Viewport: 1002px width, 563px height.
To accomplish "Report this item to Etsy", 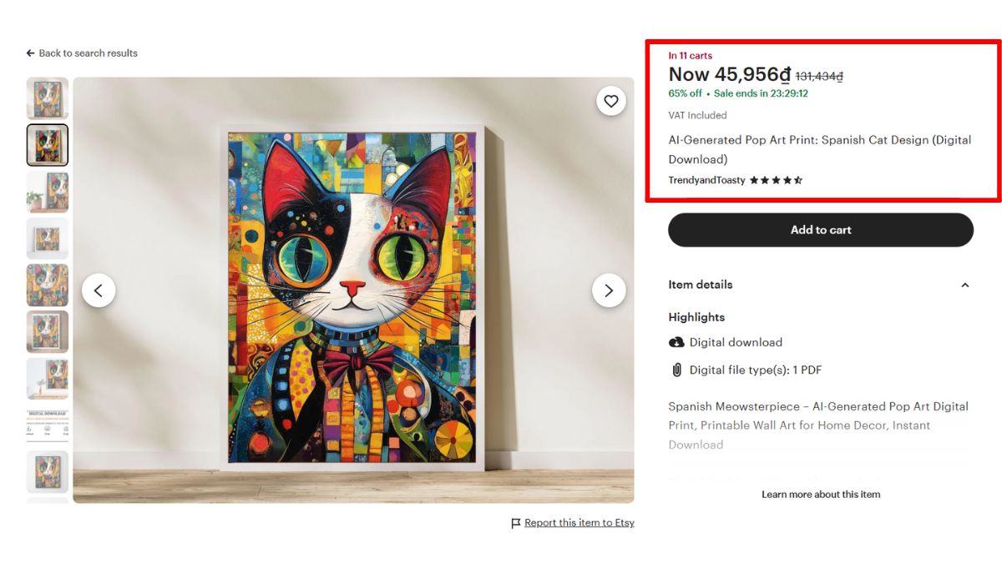I will (579, 522).
